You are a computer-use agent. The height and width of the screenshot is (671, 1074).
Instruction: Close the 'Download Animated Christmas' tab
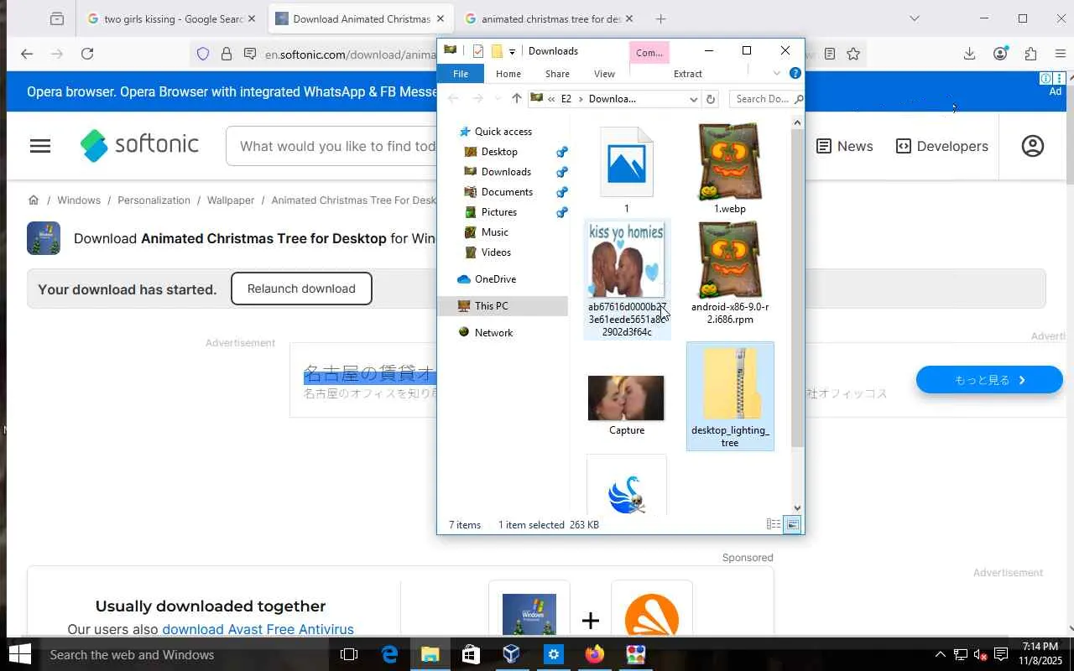point(441,18)
